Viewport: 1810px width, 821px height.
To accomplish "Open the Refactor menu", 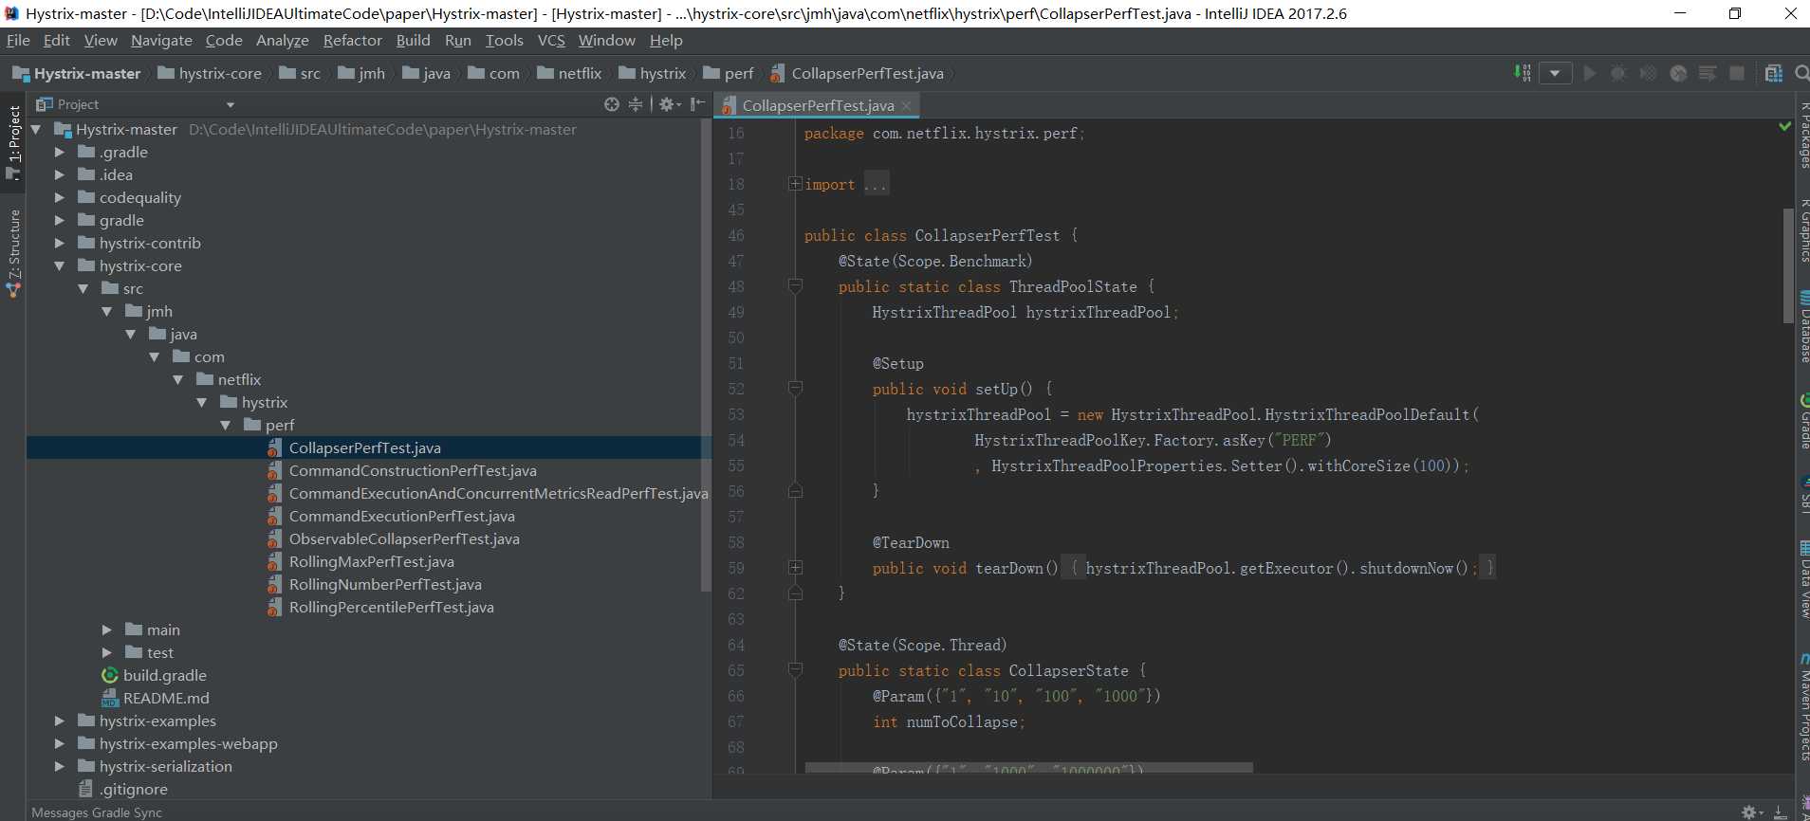I will (352, 40).
